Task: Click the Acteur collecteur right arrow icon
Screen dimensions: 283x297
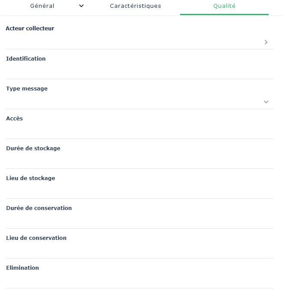Action: click(266, 42)
